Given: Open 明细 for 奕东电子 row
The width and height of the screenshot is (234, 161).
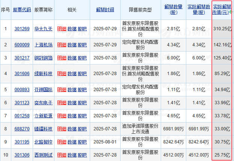Looking at the screenshot, I should pos(62,102).
